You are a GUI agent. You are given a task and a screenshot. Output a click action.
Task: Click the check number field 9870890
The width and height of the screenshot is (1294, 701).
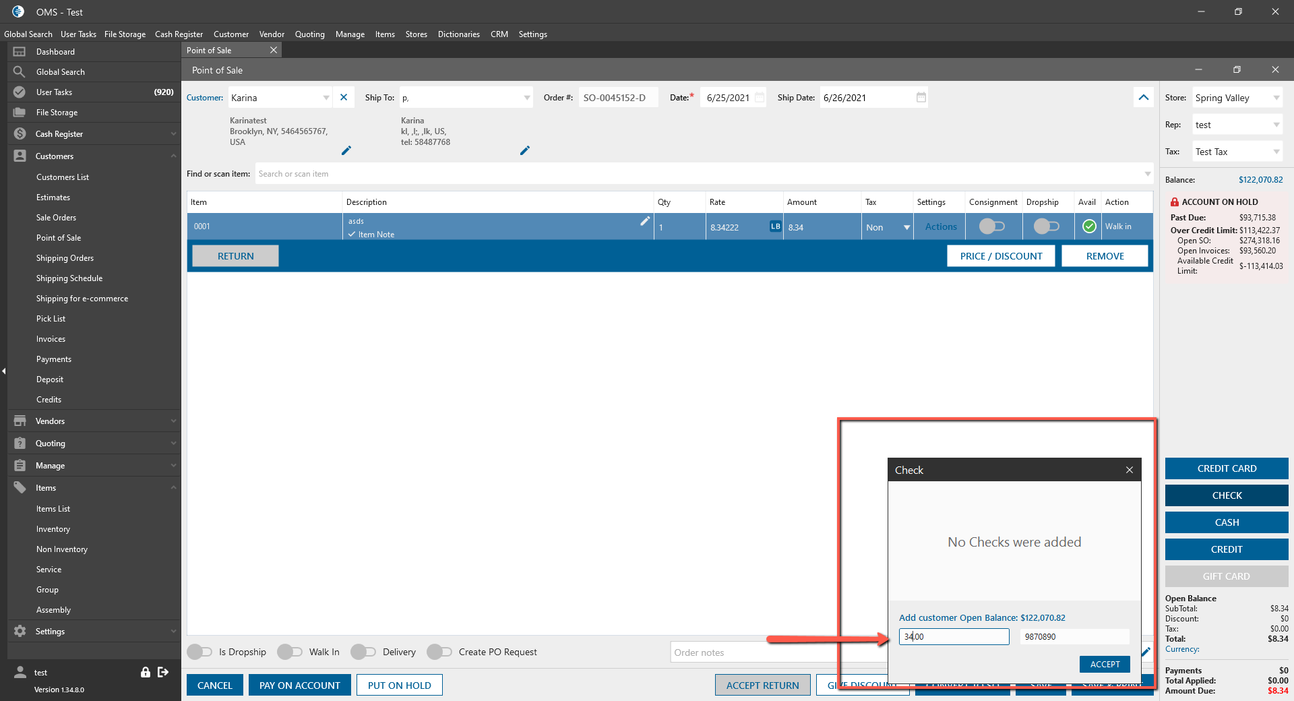[x=1075, y=636]
